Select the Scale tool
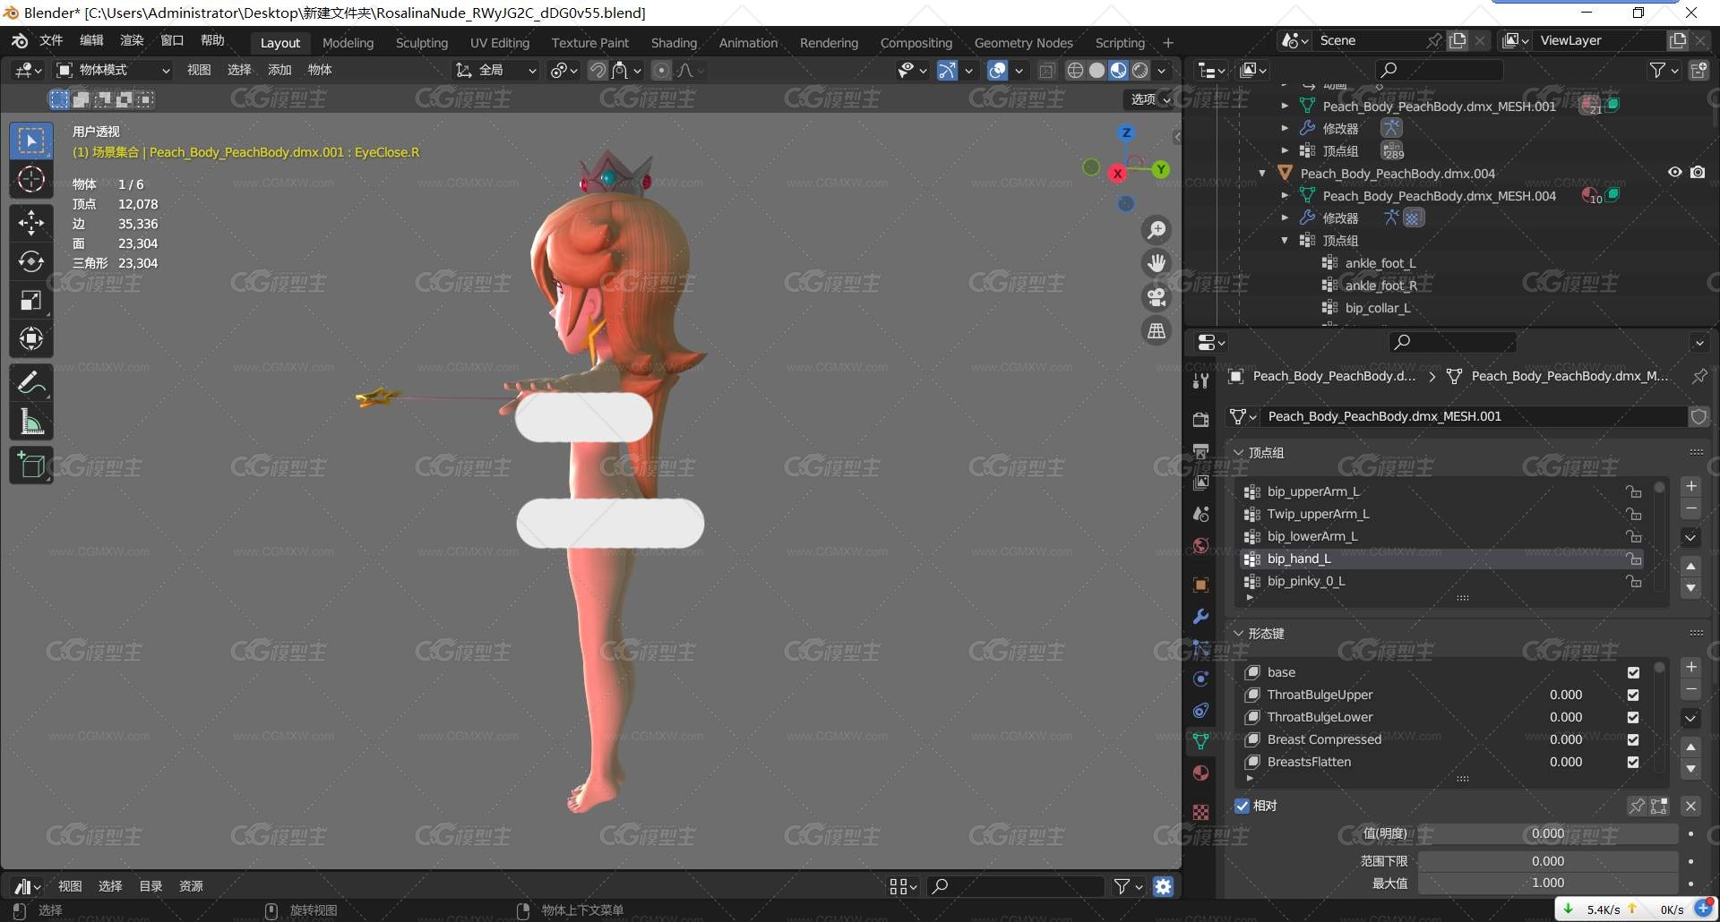Viewport: 1720px width, 922px height. click(31, 300)
